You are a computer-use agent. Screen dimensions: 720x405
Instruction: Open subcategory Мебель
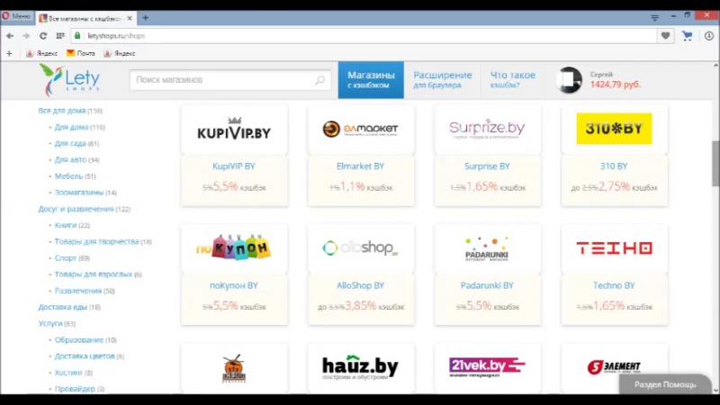[x=68, y=176]
